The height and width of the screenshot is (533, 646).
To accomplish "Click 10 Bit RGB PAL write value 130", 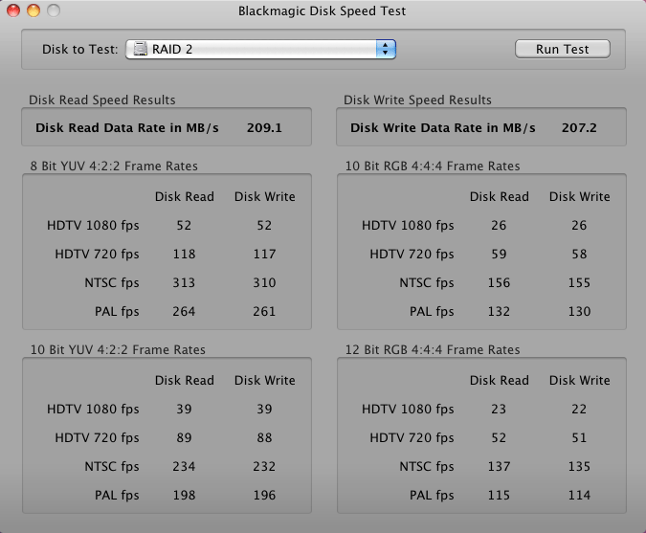I will point(579,311).
